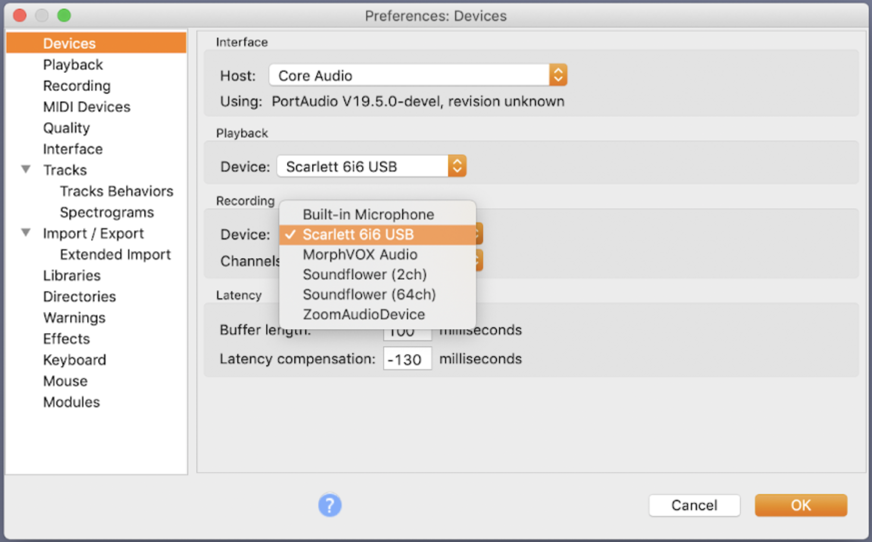Go to MIDI Devices preferences
The width and height of the screenshot is (872, 542).
(x=87, y=107)
